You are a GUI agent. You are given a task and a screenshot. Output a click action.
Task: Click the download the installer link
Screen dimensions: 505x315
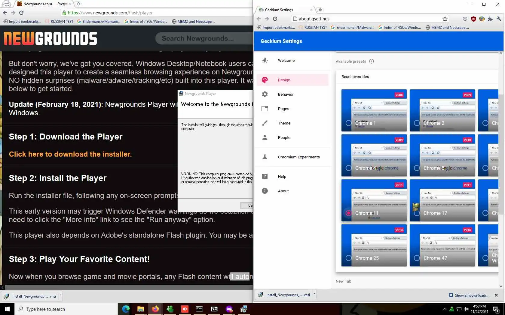pyautogui.click(x=70, y=154)
